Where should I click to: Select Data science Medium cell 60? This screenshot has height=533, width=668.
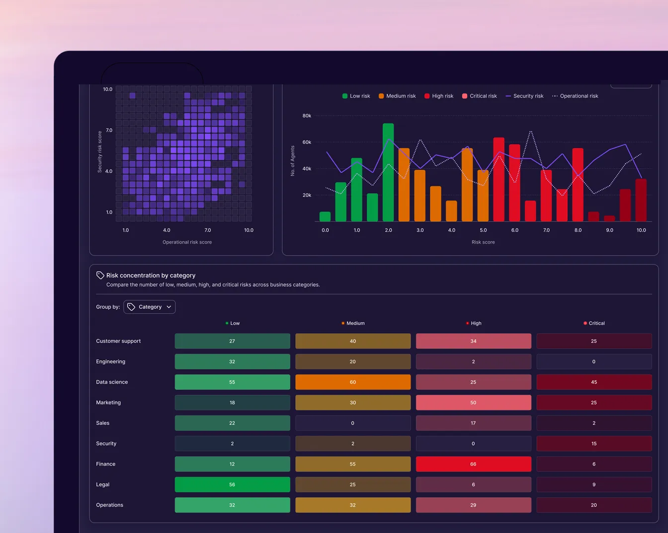point(353,382)
